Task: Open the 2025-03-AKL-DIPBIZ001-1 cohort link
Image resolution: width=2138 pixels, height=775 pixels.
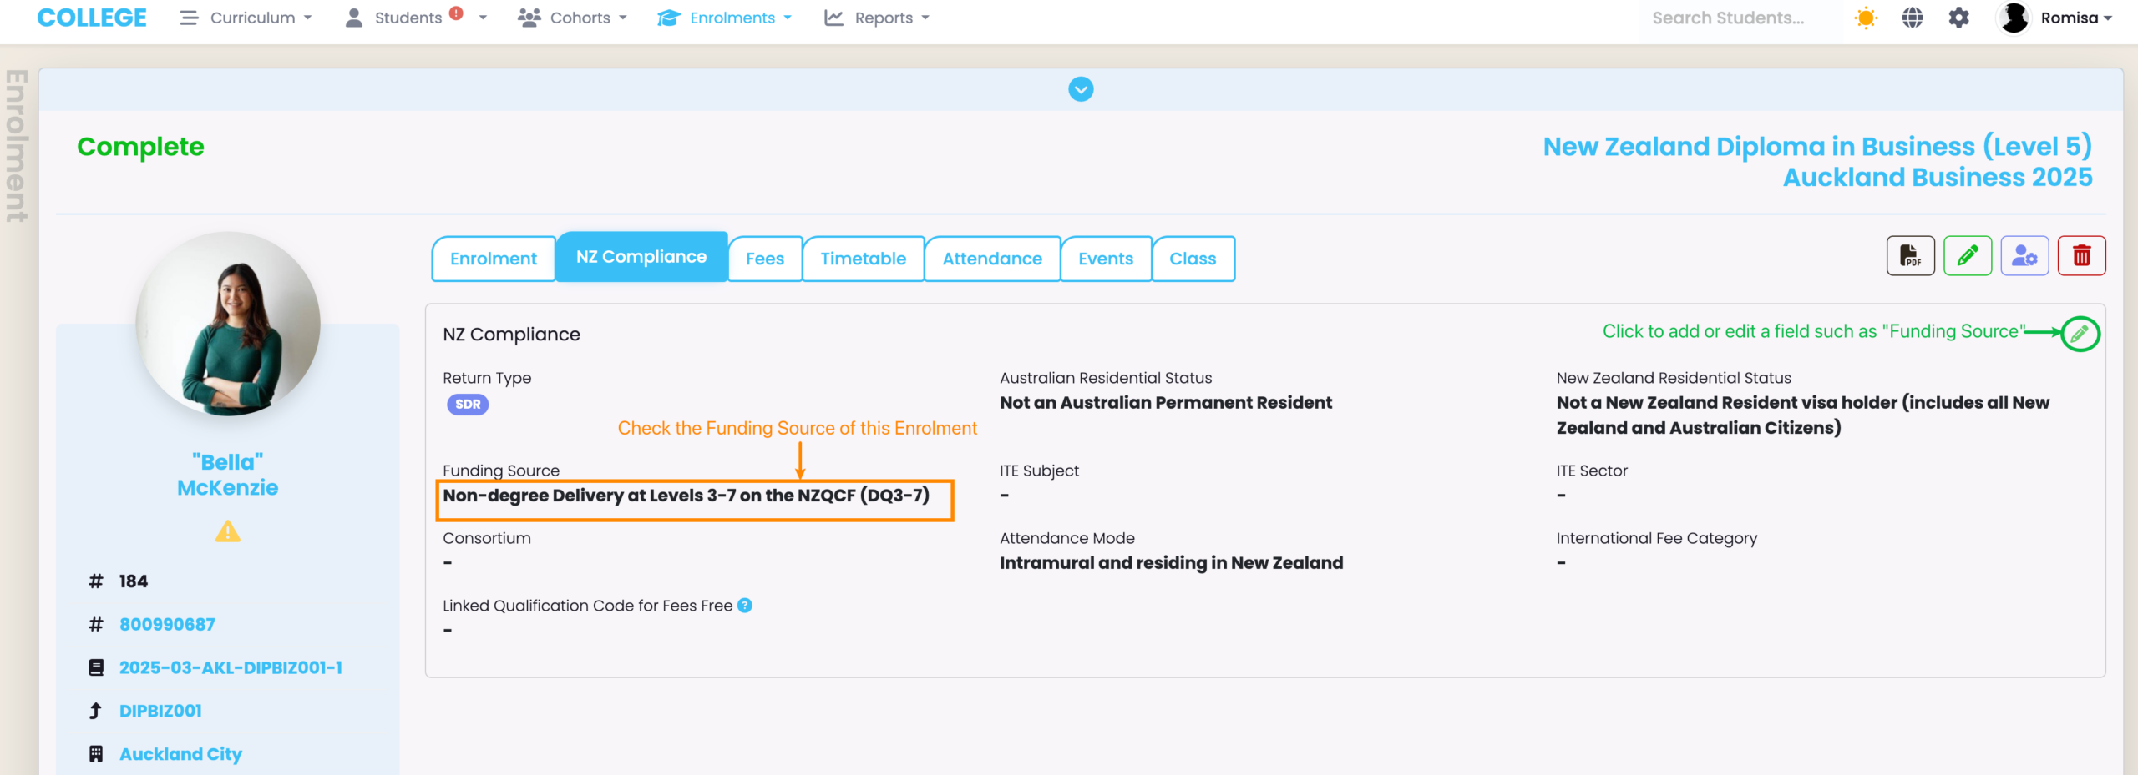Action: tap(231, 667)
